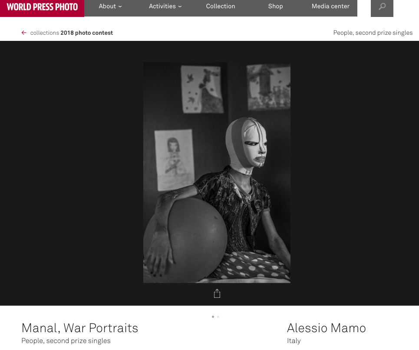Select the first carousel dot

[213, 317]
